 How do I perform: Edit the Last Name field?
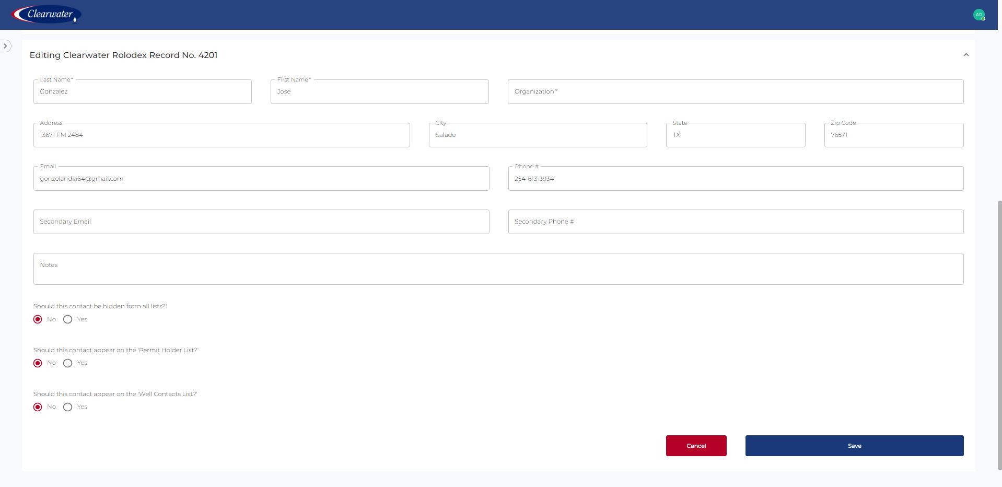(143, 91)
